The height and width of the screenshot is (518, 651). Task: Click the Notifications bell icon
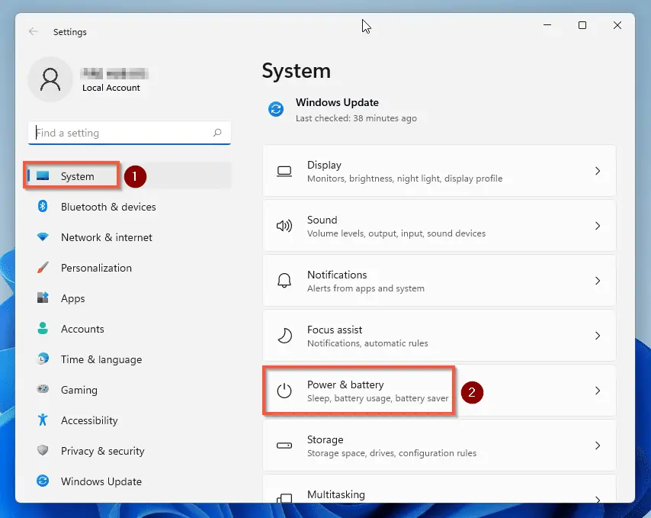[x=284, y=281]
